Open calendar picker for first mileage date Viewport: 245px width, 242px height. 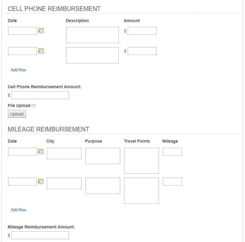pos(41,151)
